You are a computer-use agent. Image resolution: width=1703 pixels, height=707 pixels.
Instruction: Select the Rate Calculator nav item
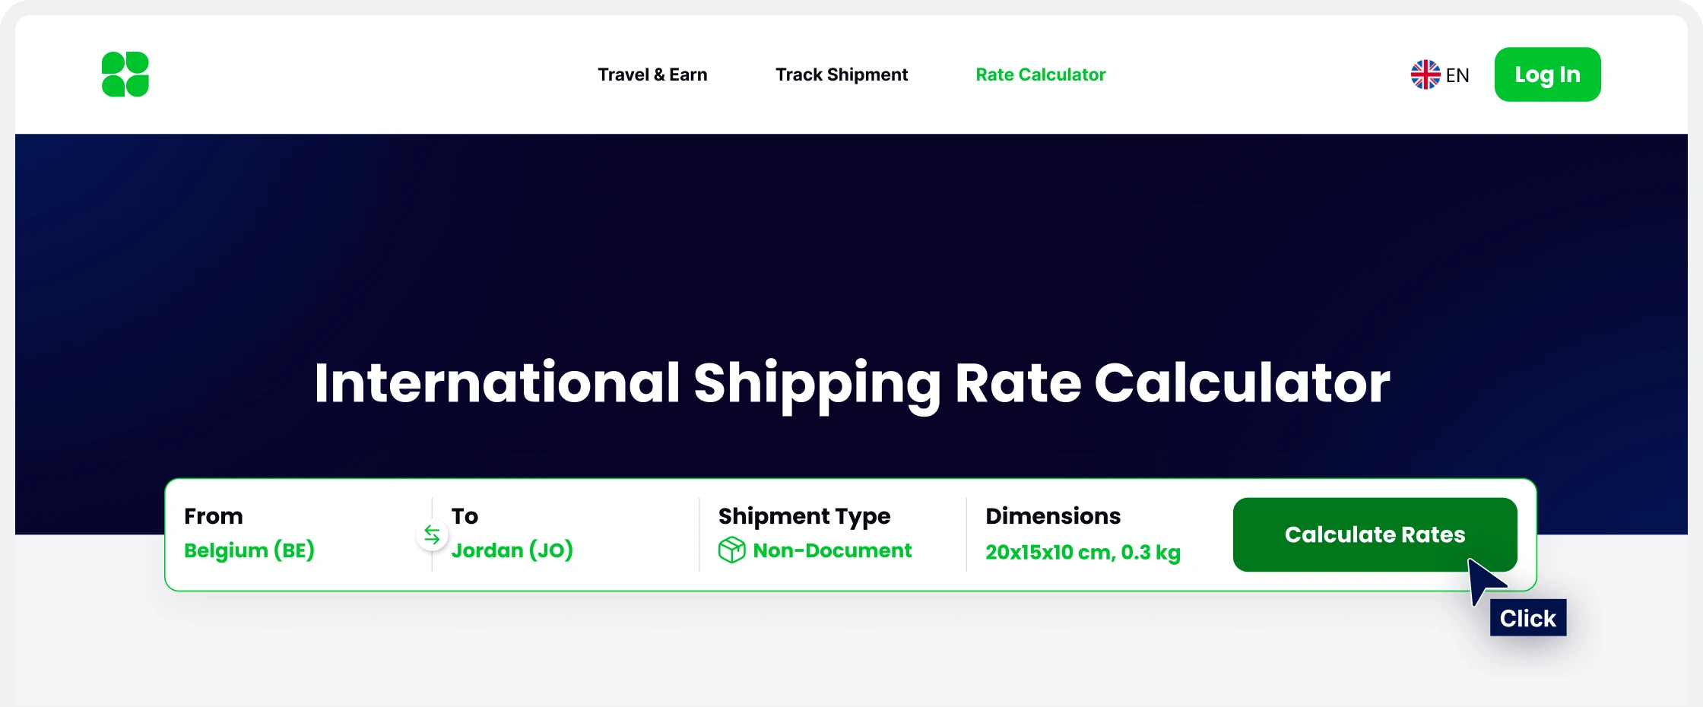1040,75
